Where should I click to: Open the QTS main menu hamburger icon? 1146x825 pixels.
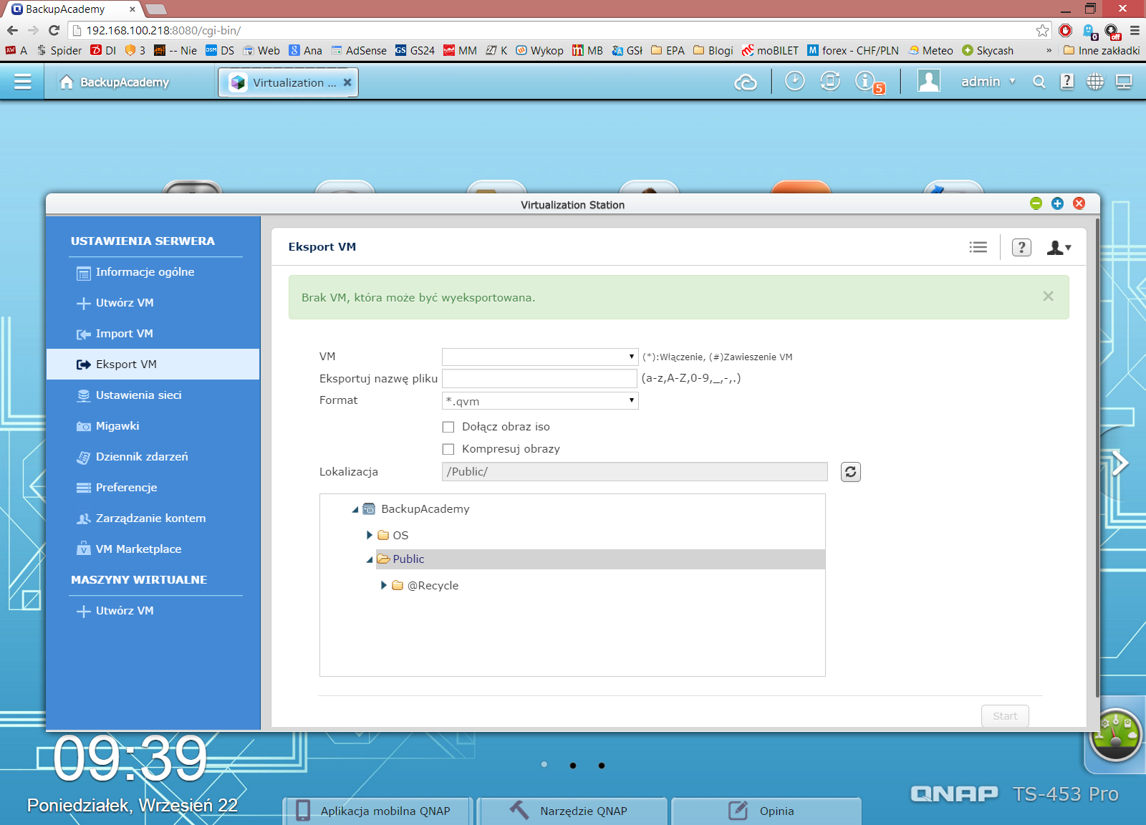pos(22,82)
